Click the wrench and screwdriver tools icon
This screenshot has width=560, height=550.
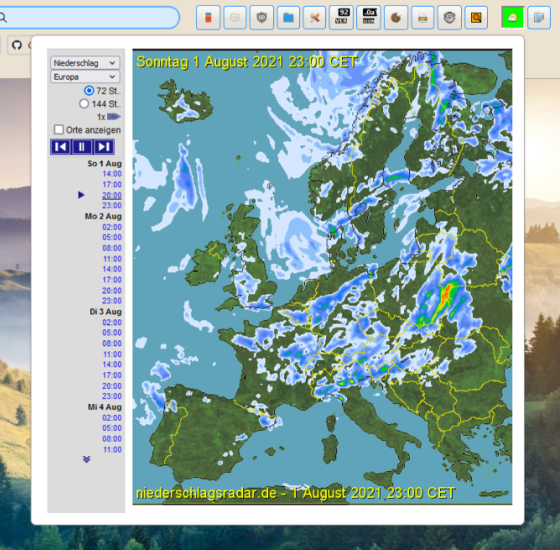tap(314, 18)
